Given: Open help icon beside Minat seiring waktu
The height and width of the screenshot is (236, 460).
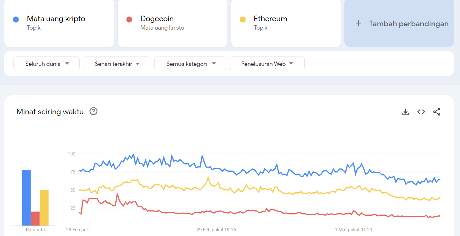Looking at the screenshot, I should pos(93,111).
